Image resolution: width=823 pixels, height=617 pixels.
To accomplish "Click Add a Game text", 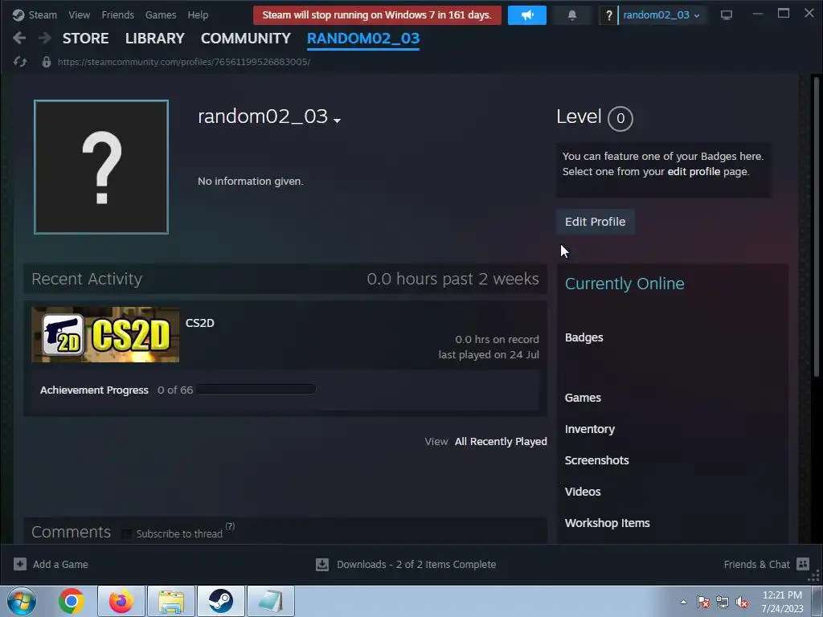I will tap(60, 565).
